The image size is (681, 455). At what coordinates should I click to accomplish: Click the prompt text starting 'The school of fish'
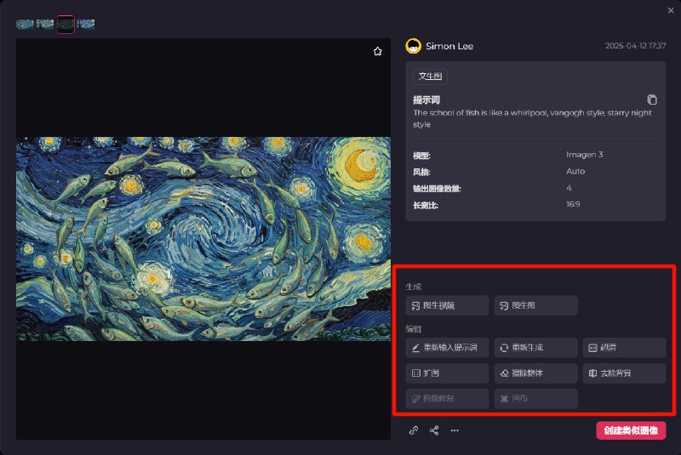point(532,118)
